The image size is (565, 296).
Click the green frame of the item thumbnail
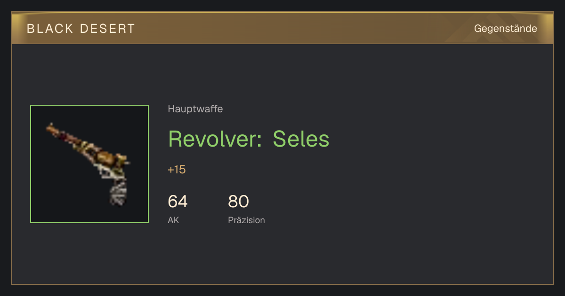(89, 105)
